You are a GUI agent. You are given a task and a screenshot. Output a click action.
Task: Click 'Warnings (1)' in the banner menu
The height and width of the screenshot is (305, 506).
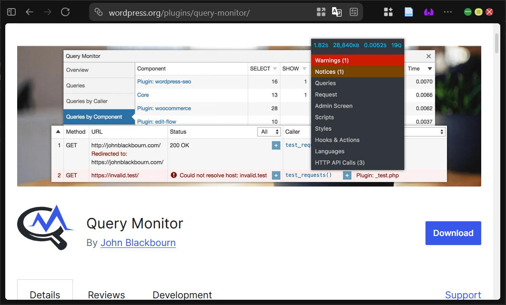point(357,60)
